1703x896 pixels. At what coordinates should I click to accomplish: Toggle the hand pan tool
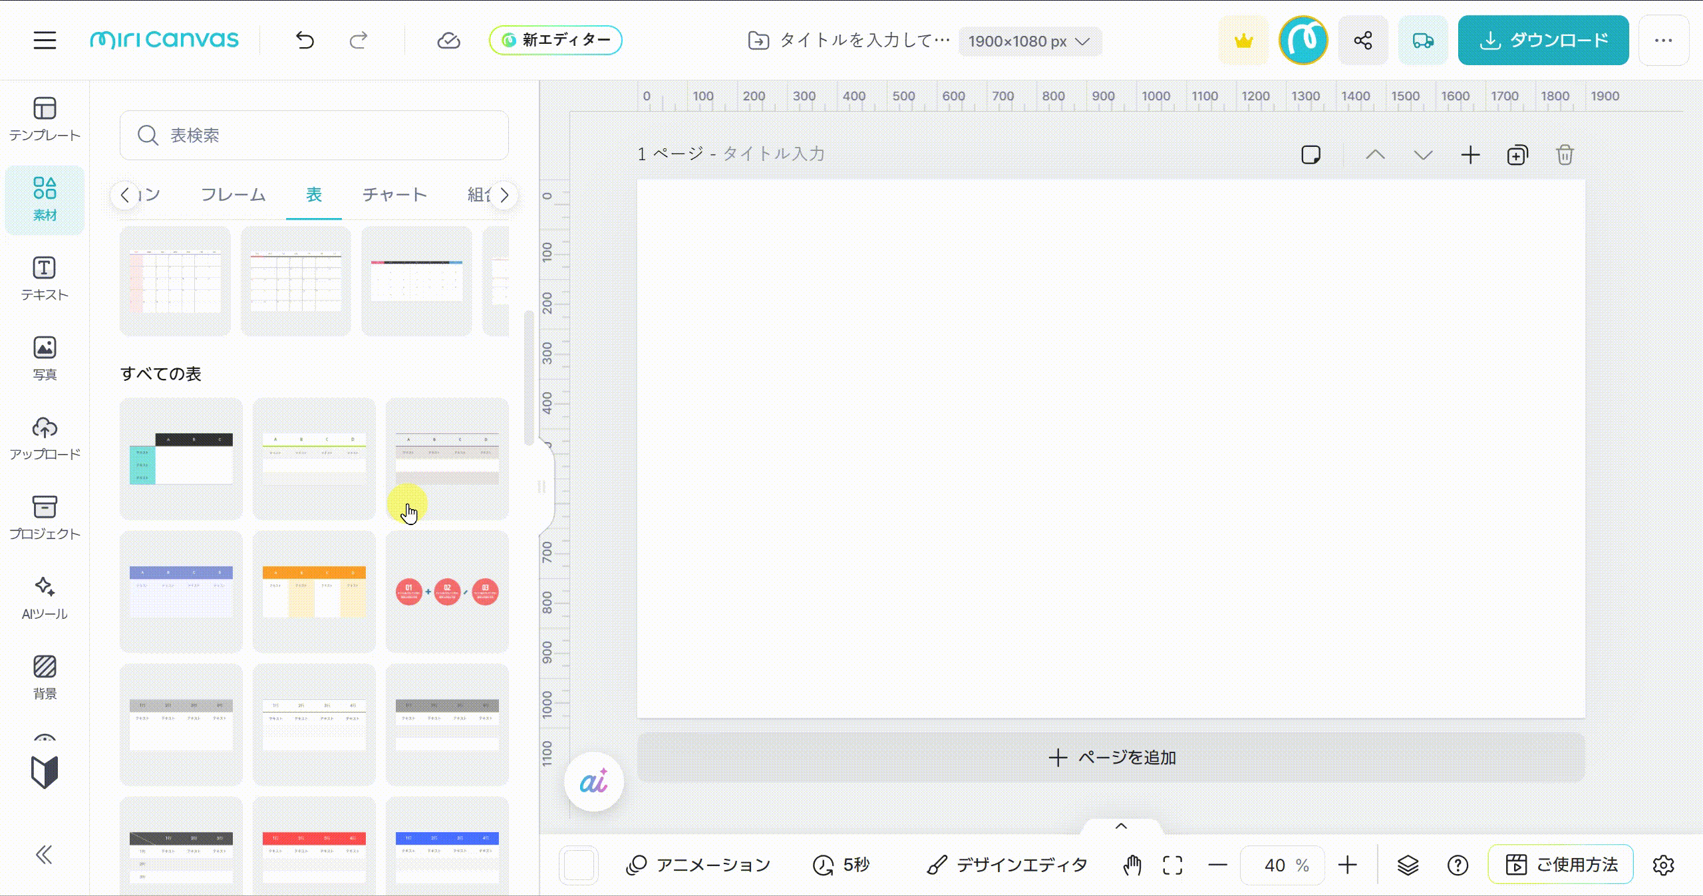1132,865
